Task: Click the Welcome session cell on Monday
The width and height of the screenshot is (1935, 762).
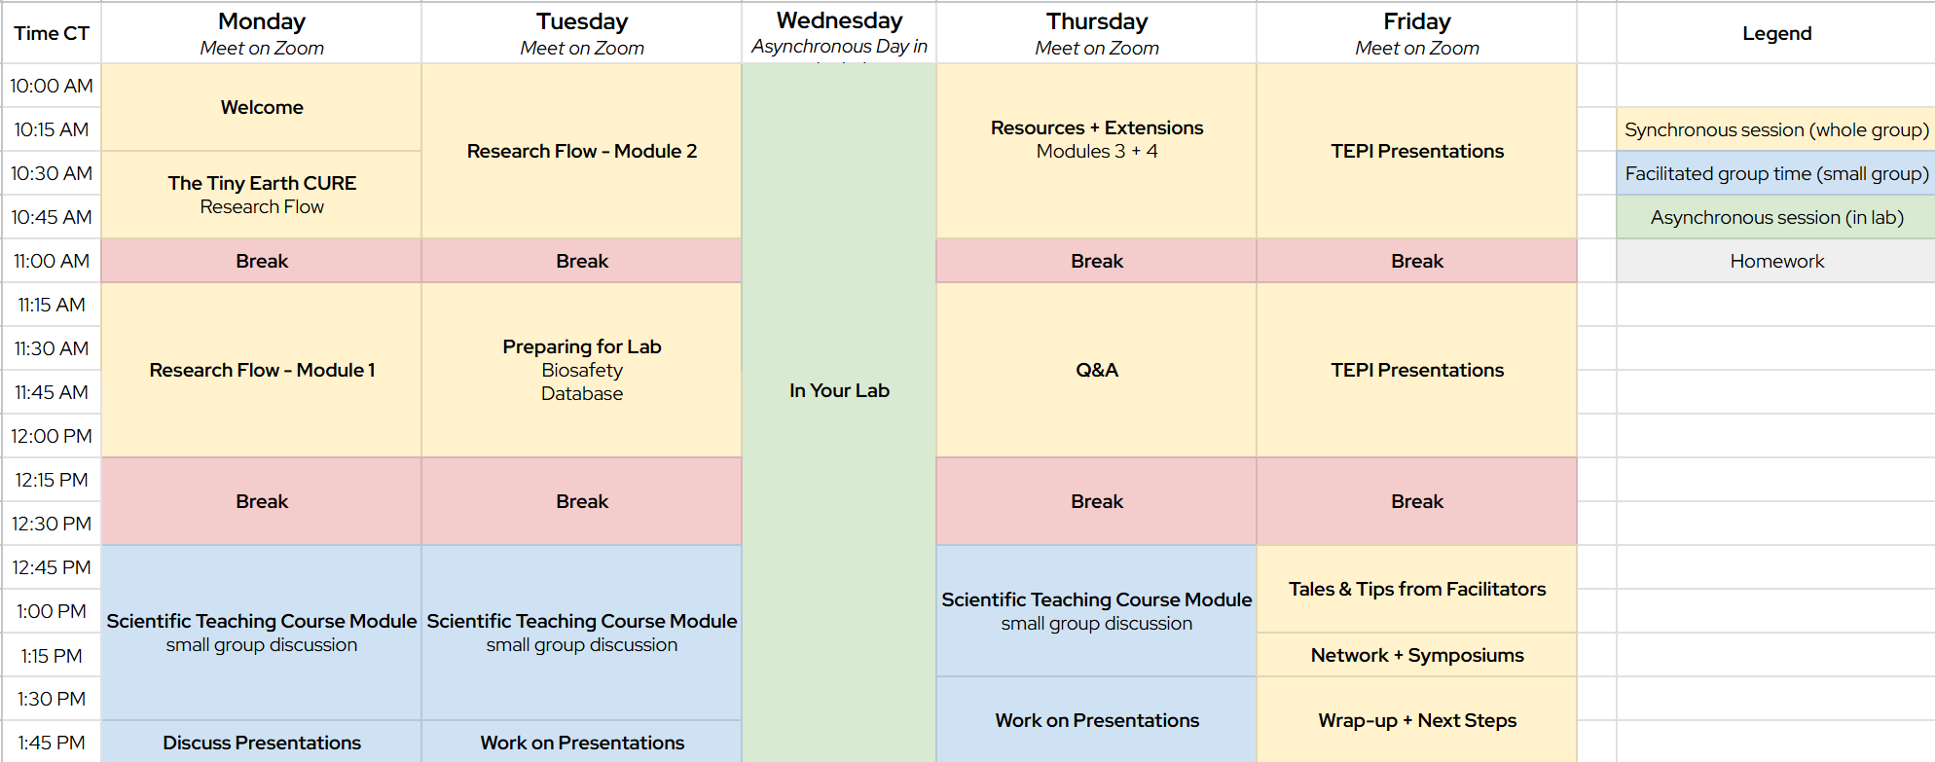Action: pyautogui.click(x=261, y=107)
